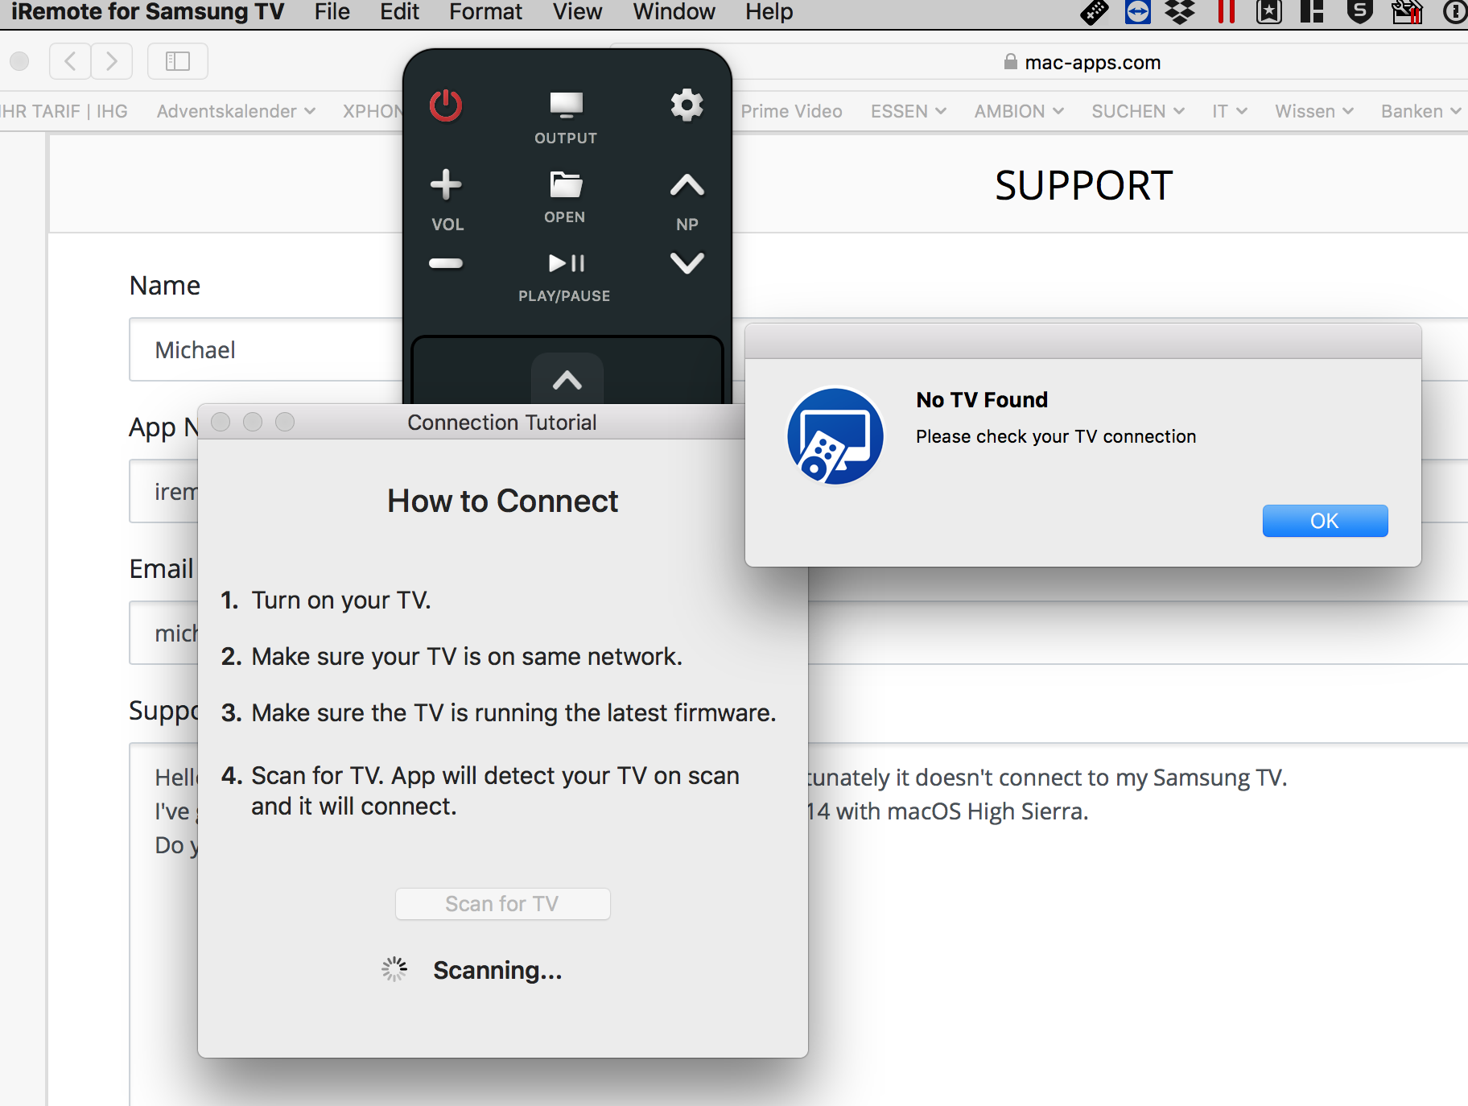Open the Help menu
This screenshot has height=1106, width=1468.
coord(769,12)
